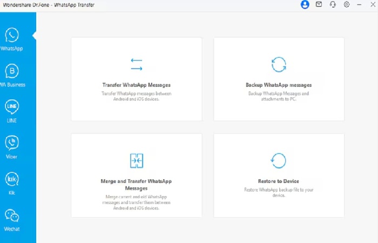Click the WhatsApp label in sidebar
Viewport: 378px width, 243px height.
[x=11, y=49]
